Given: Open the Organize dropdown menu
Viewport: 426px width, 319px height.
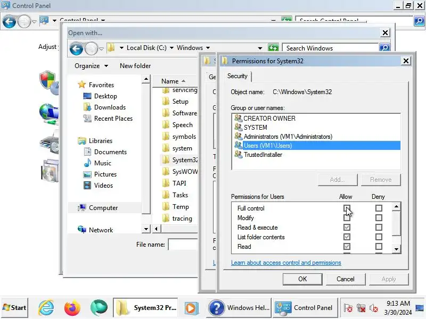Looking at the screenshot, I should [91, 66].
